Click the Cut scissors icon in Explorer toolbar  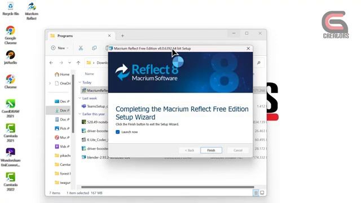81,48
